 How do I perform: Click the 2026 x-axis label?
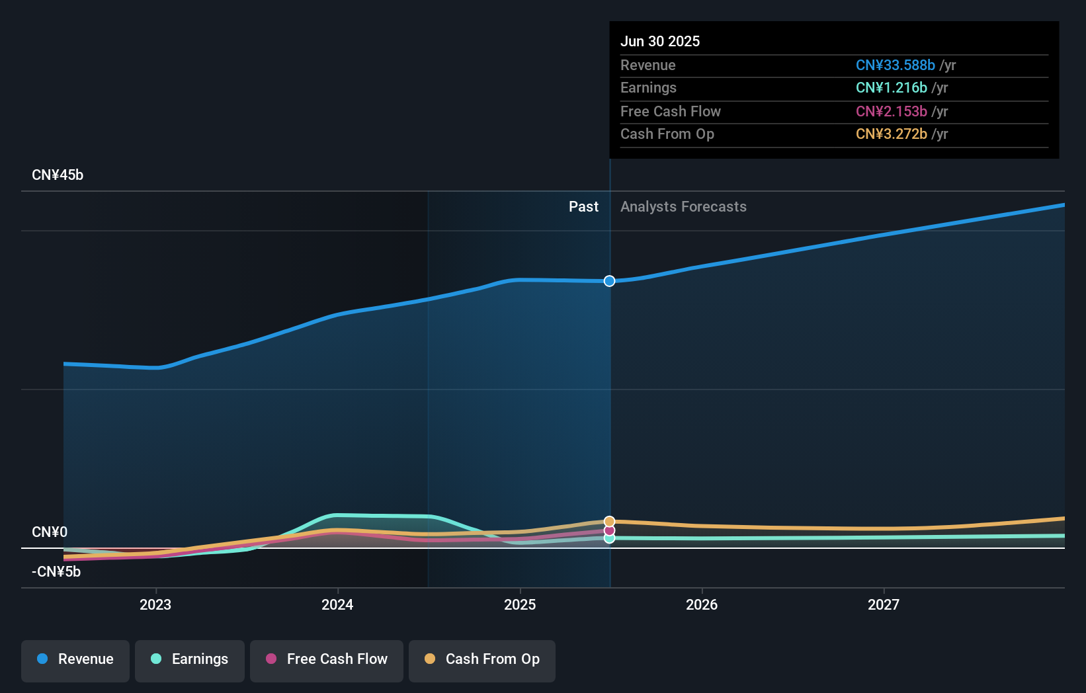[702, 604]
